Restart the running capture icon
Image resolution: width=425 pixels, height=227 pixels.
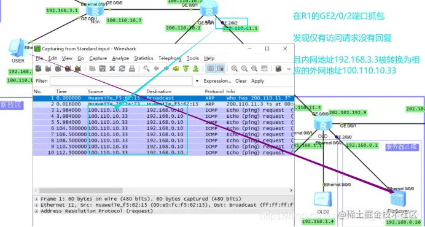tap(77, 69)
